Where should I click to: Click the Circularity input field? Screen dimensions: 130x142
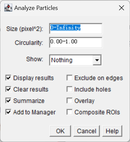coord(76,42)
